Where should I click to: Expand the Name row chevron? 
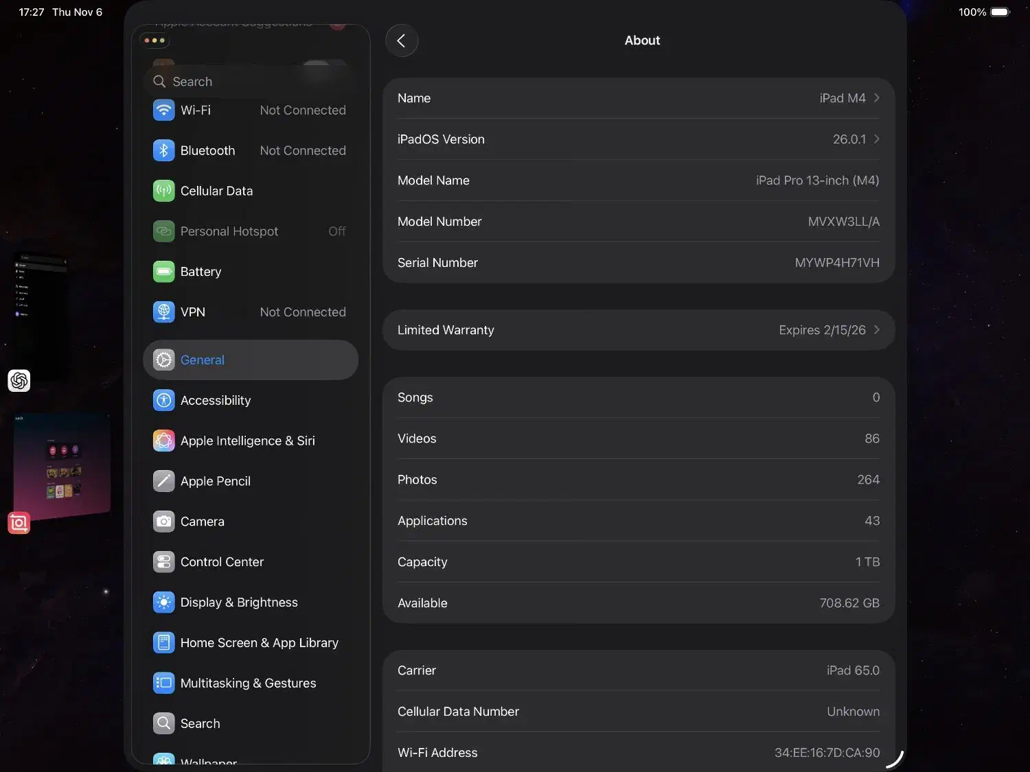point(876,98)
